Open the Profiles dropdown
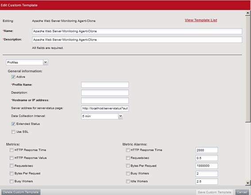This screenshot has width=251, height=195. click(27, 62)
